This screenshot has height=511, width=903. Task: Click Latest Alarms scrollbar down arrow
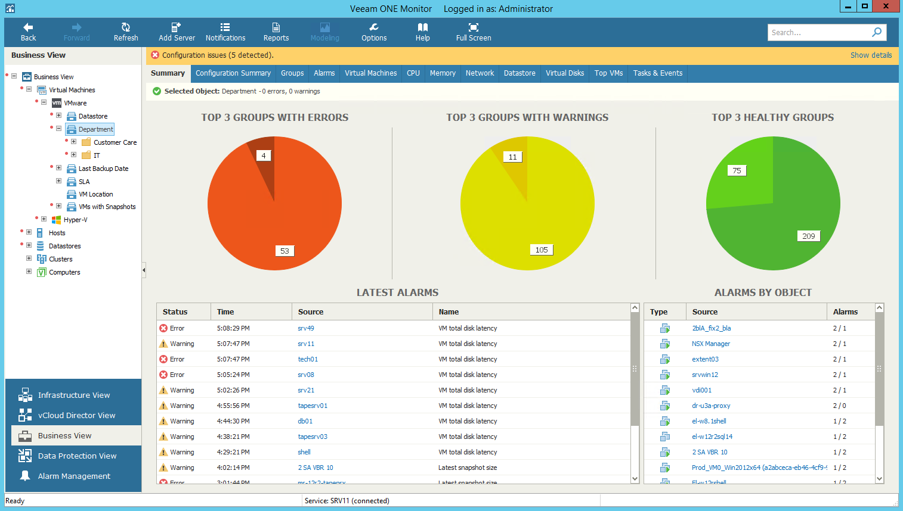tap(635, 479)
